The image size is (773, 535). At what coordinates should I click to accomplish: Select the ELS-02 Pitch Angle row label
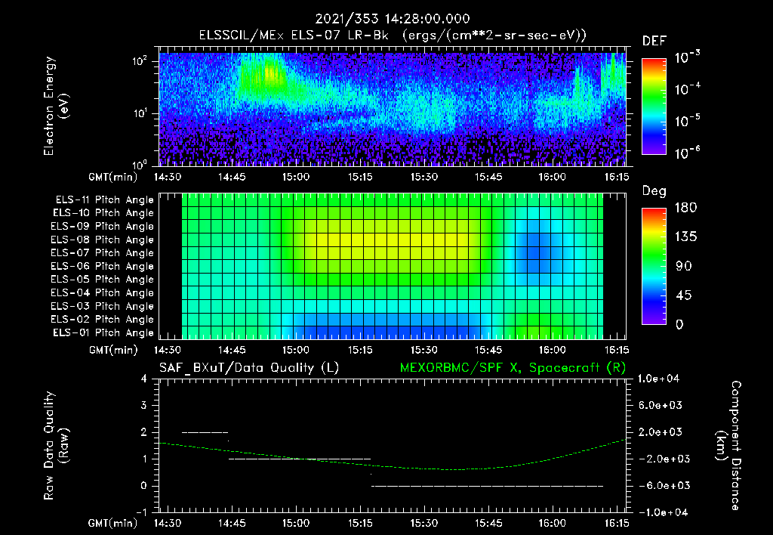pos(103,320)
